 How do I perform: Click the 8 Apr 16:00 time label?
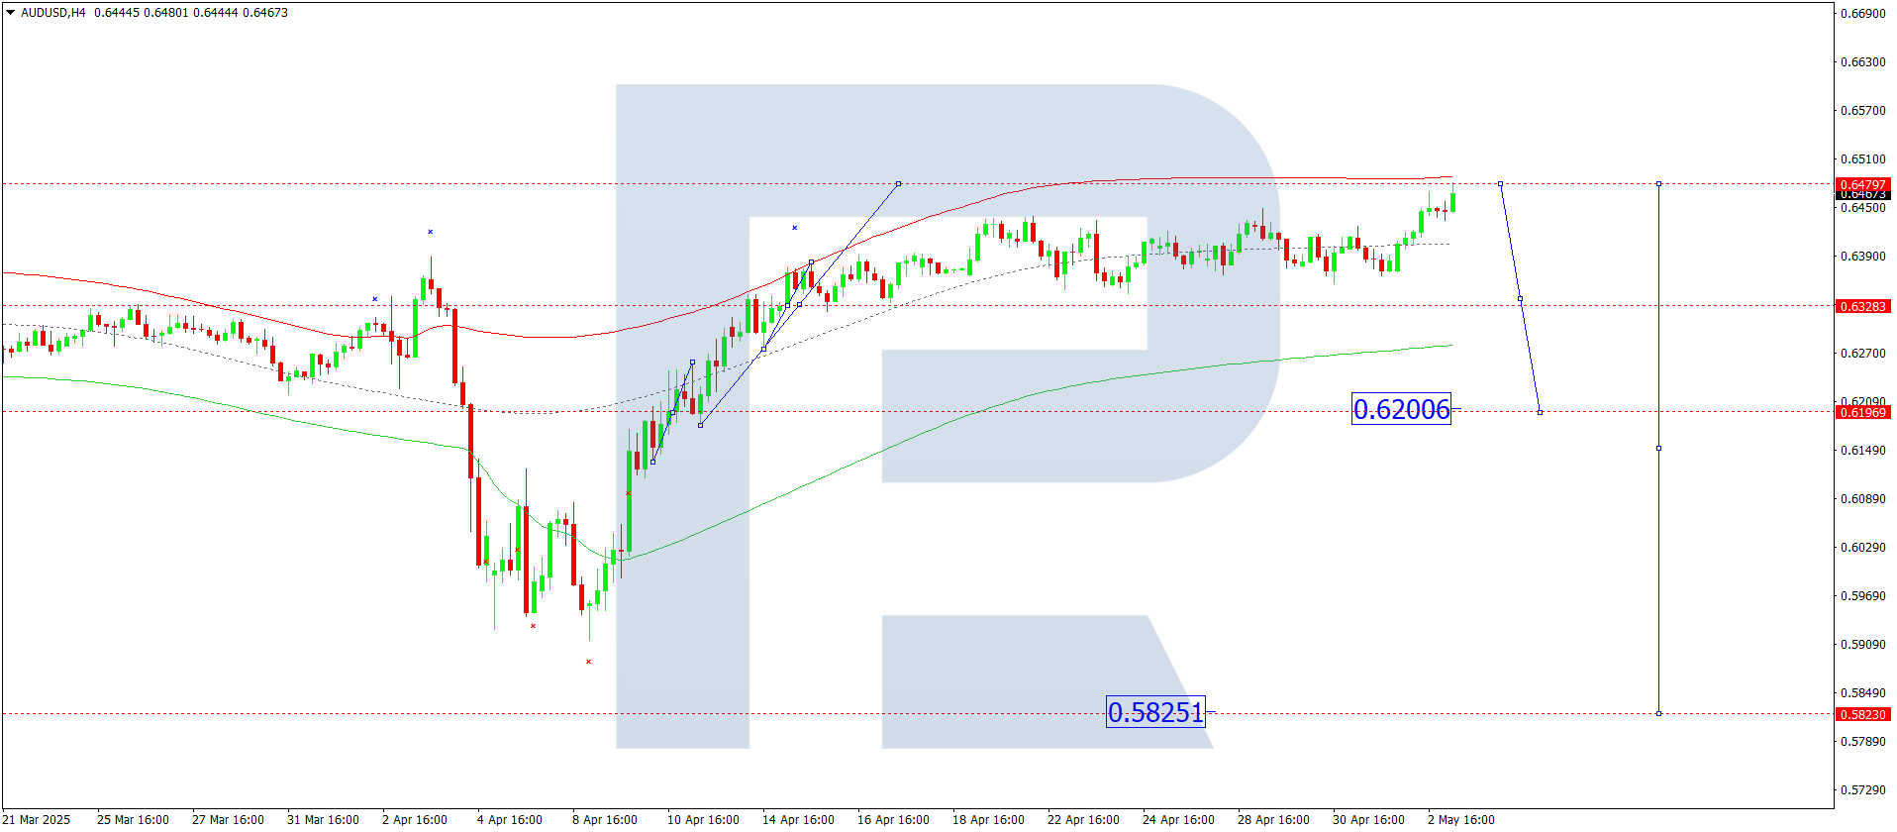coord(604,820)
